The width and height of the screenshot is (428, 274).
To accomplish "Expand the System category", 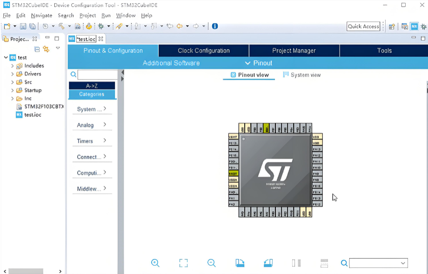I will [92, 109].
